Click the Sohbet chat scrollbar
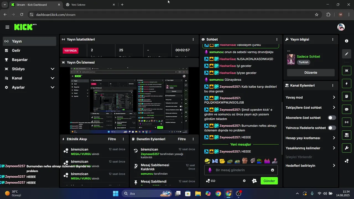The image size is (354, 199). coord(282,129)
